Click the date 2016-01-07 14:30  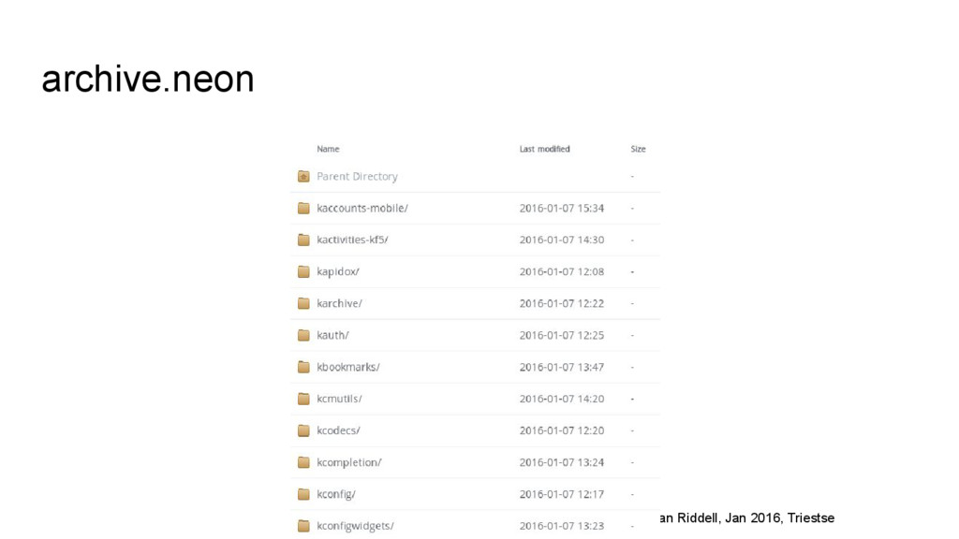pos(562,240)
